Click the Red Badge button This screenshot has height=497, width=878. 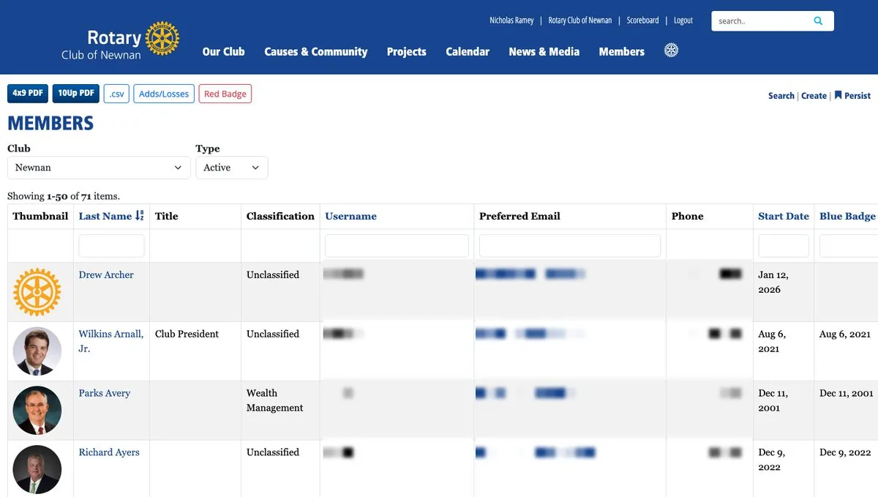click(x=225, y=94)
